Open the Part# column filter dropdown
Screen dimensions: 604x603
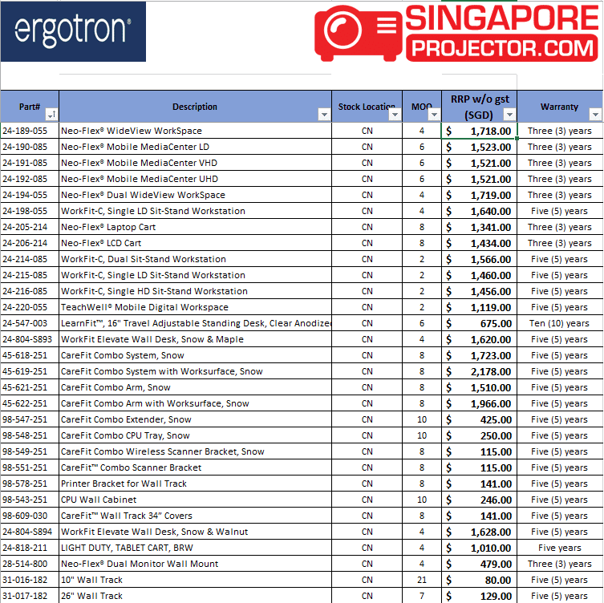tap(51, 115)
